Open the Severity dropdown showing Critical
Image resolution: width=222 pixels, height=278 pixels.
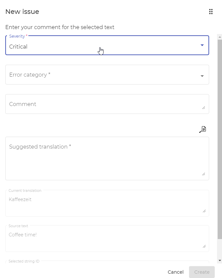point(107,45)
